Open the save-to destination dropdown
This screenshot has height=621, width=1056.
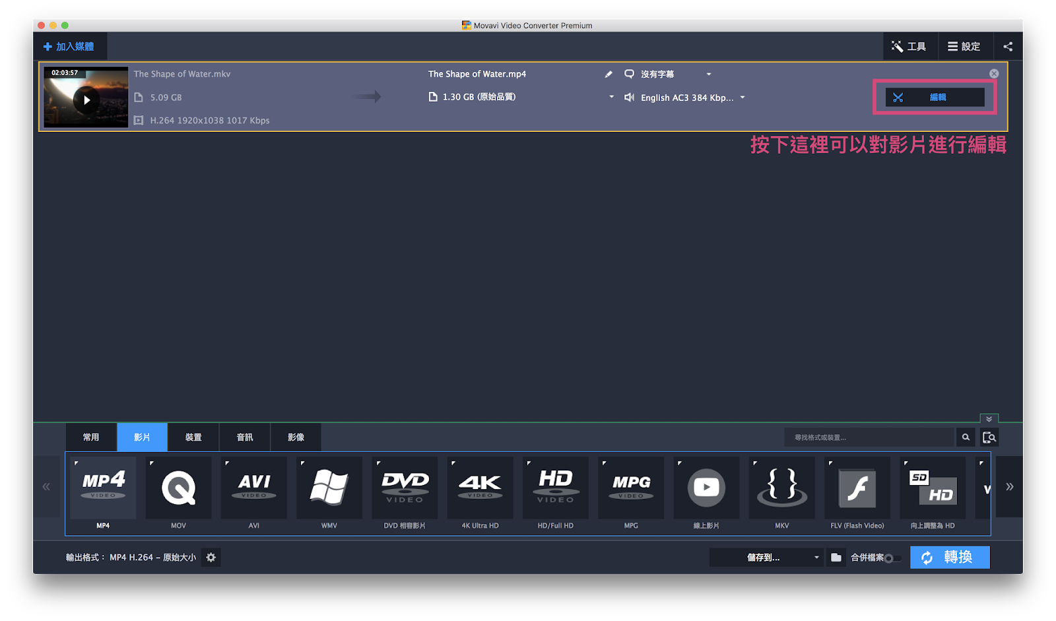(x=766, y=558)
